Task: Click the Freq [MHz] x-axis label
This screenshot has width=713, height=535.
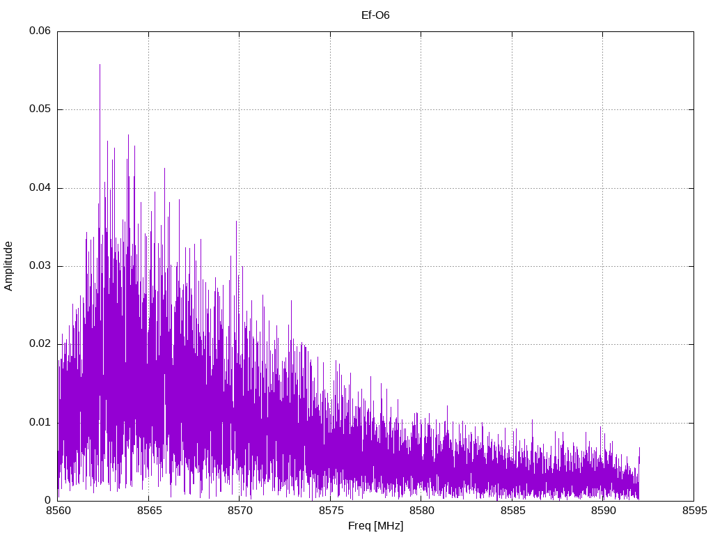Action: pos(375,526)
